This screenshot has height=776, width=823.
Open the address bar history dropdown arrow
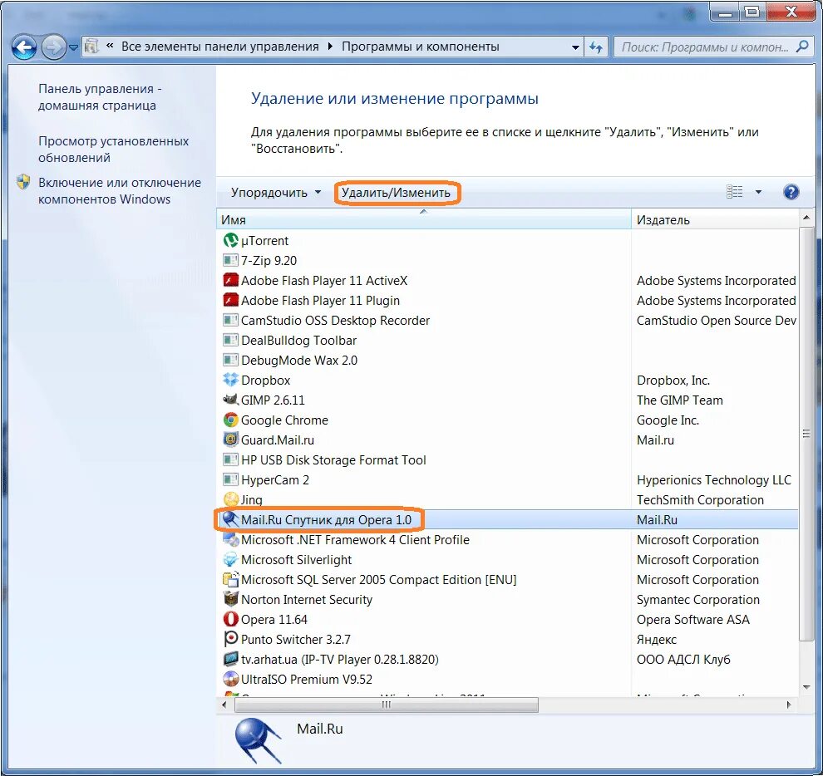(x=575, y=47)
